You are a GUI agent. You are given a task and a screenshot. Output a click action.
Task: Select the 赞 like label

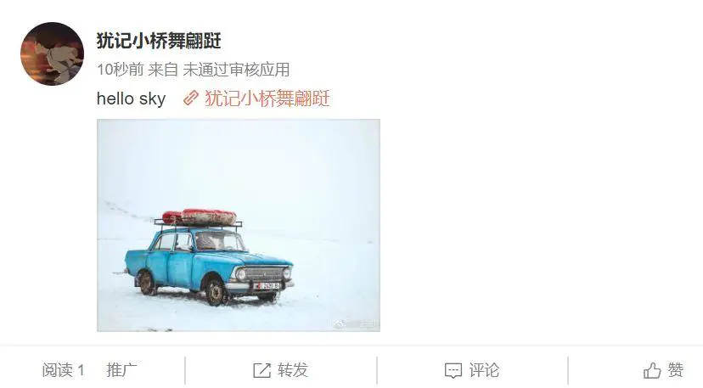tap(676, 370)
